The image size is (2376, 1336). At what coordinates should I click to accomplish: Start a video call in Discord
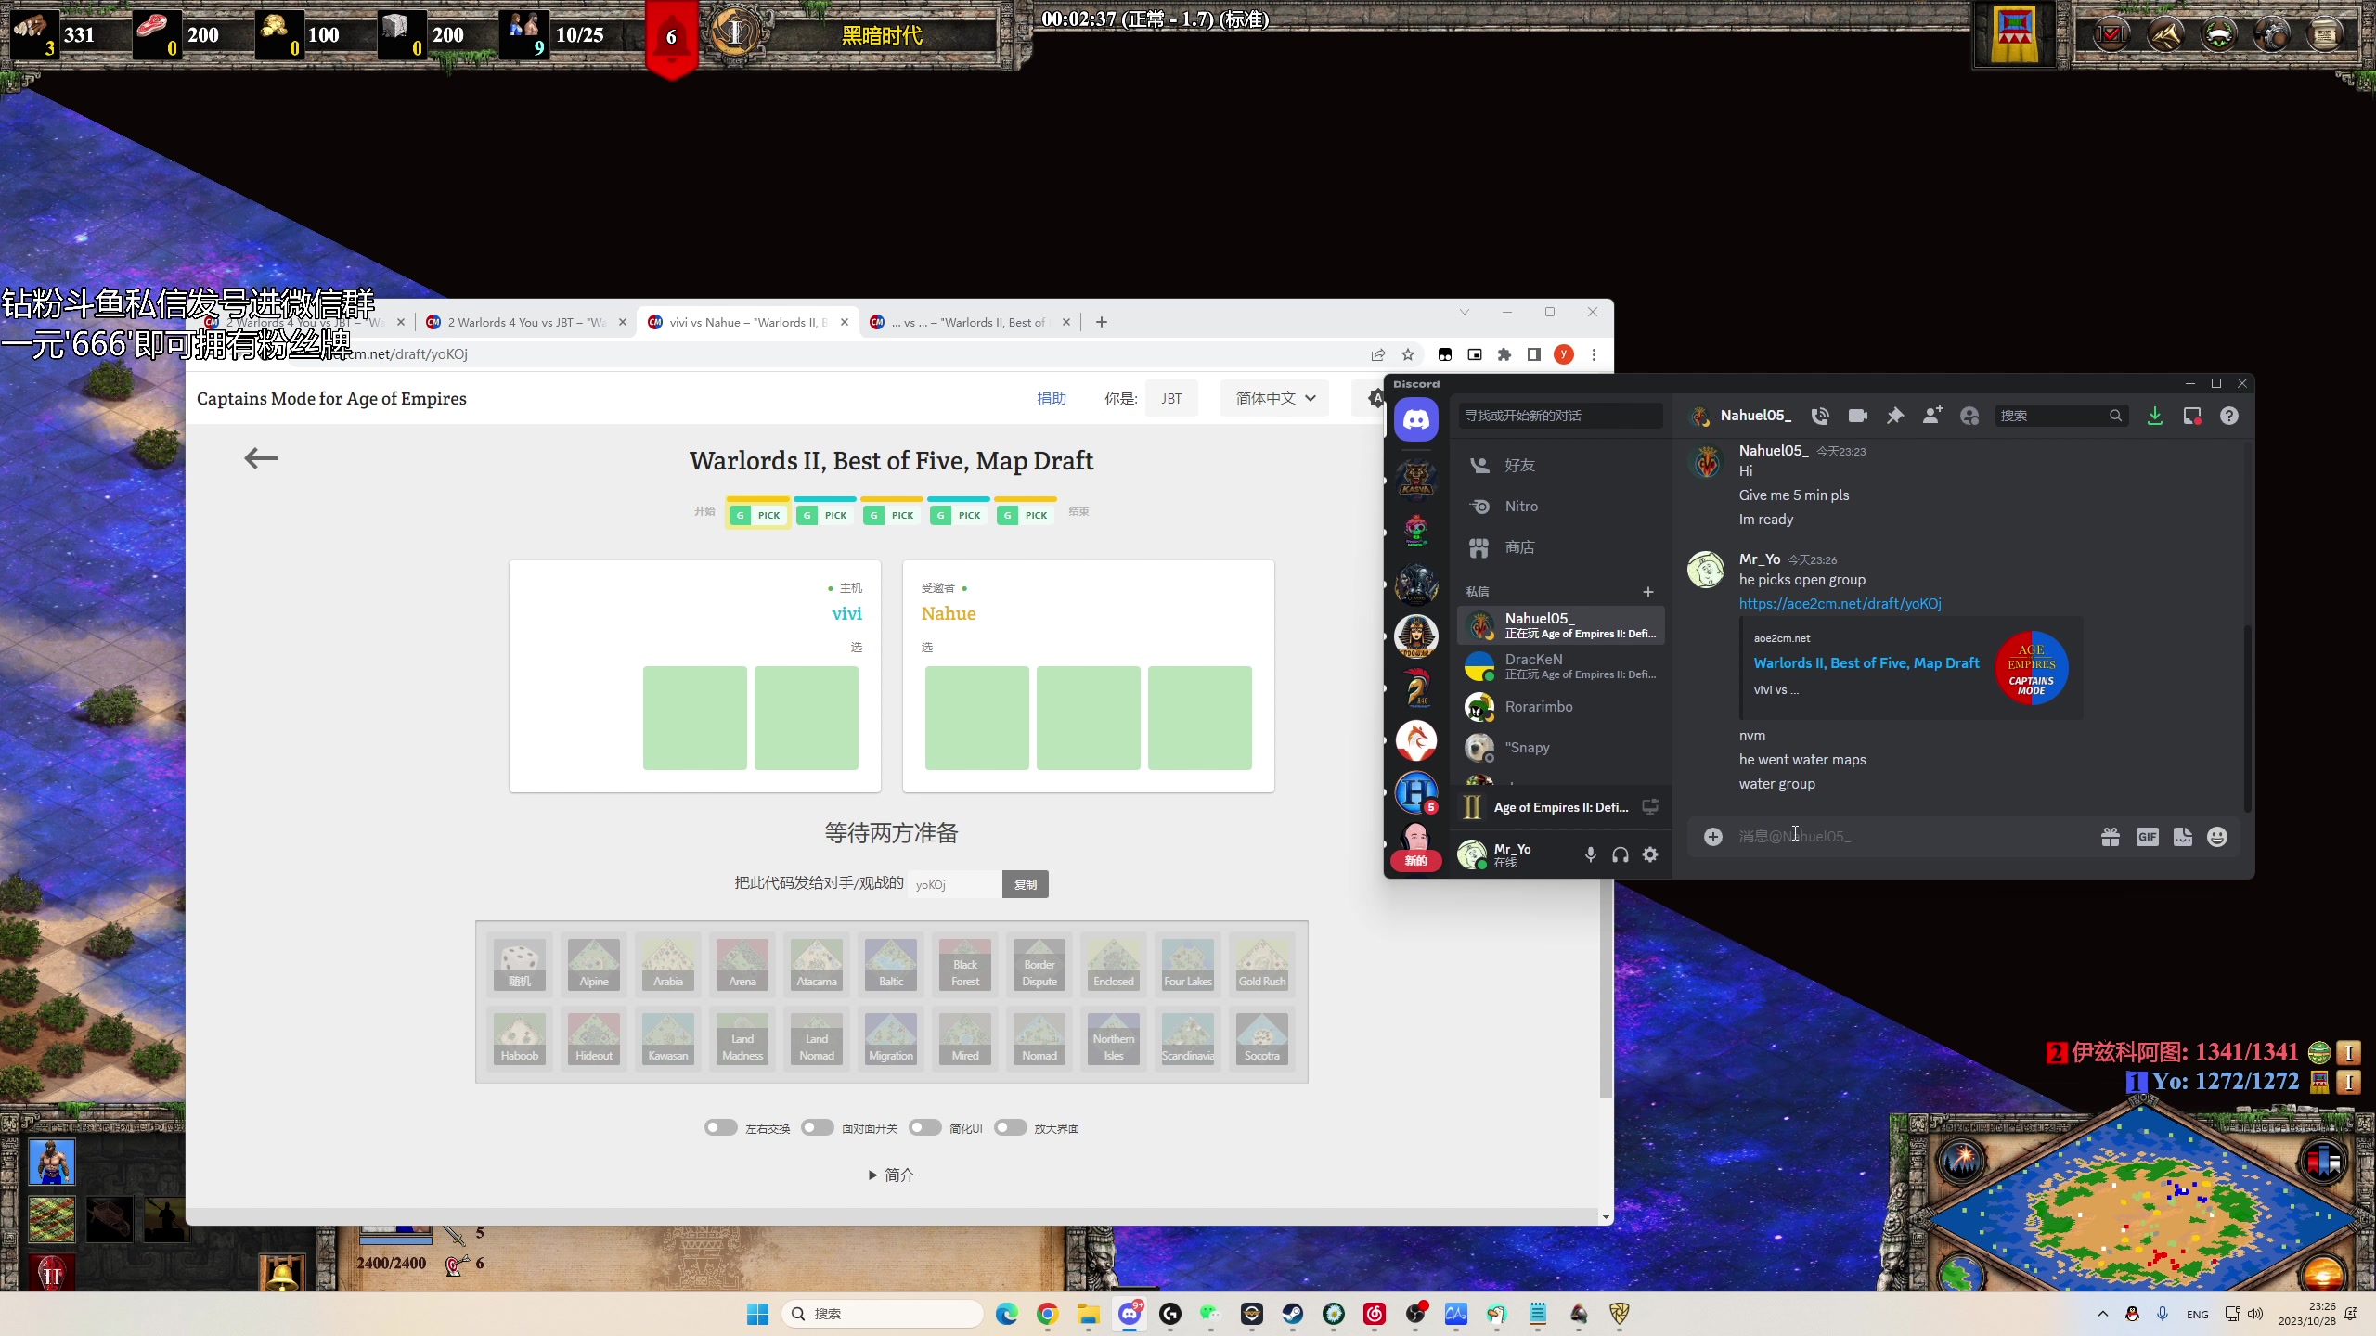coord(1857,416)
